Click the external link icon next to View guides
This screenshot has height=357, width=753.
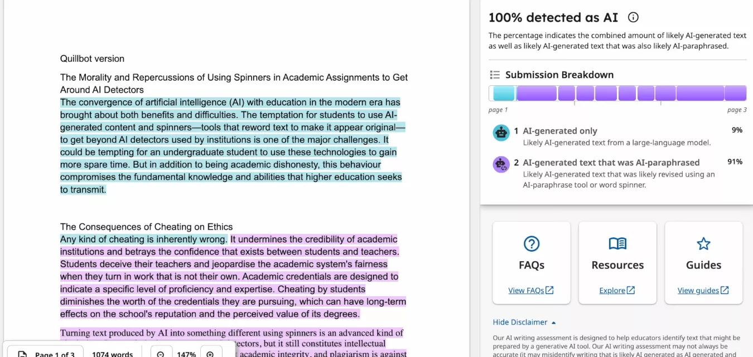click(725, 290)
